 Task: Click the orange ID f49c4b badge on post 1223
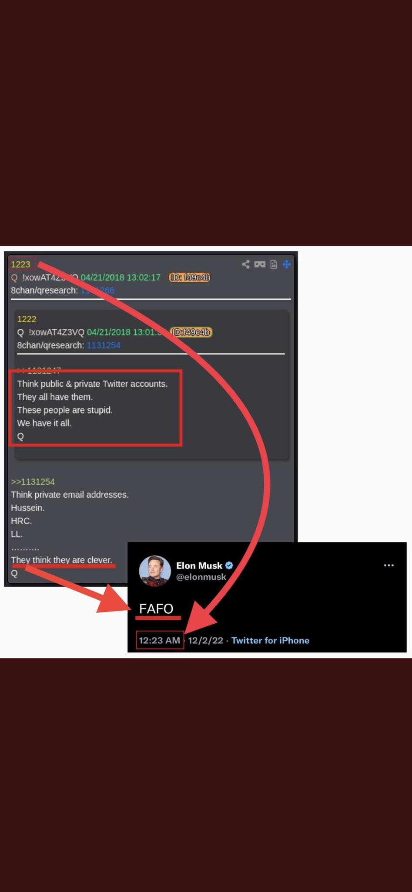point(190,277)
